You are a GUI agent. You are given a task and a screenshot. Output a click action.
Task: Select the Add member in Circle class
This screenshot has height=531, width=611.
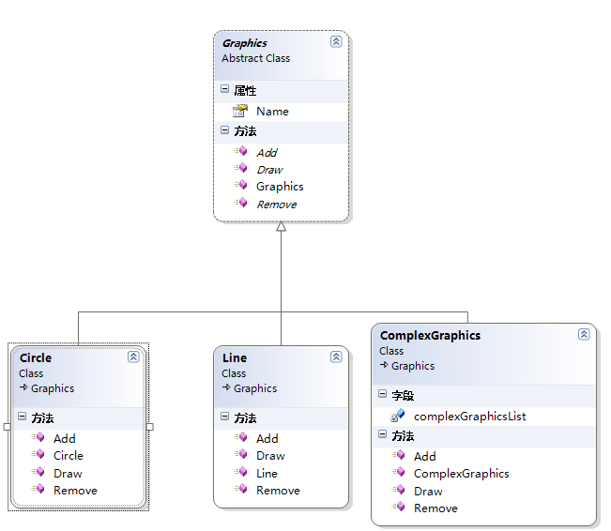[65, 439]
